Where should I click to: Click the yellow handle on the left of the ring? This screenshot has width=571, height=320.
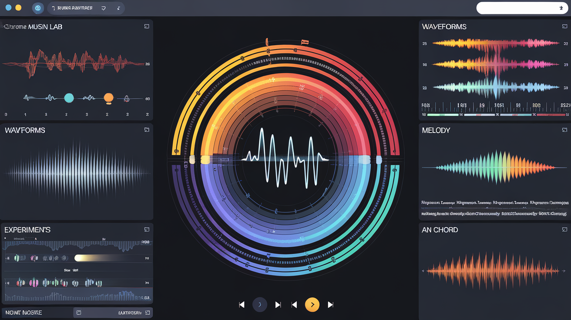pos(205,160)
